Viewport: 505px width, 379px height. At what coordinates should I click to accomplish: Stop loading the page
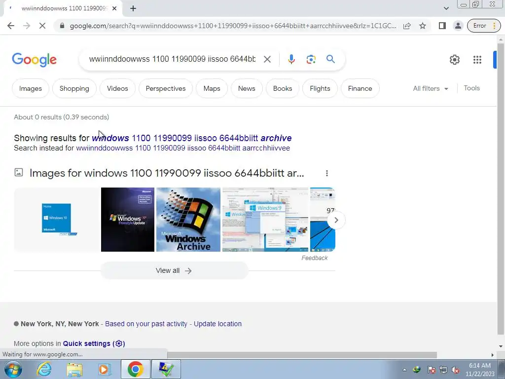(x=42, y=26)
